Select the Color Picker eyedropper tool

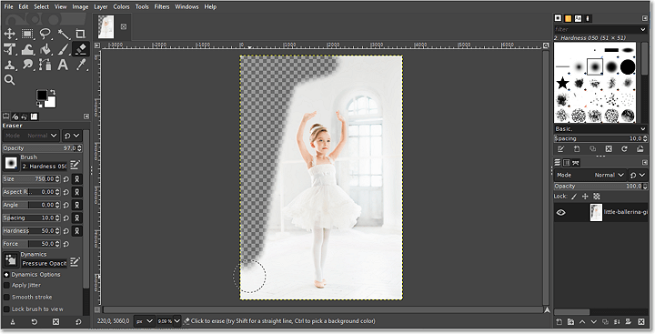pos(81,65)
